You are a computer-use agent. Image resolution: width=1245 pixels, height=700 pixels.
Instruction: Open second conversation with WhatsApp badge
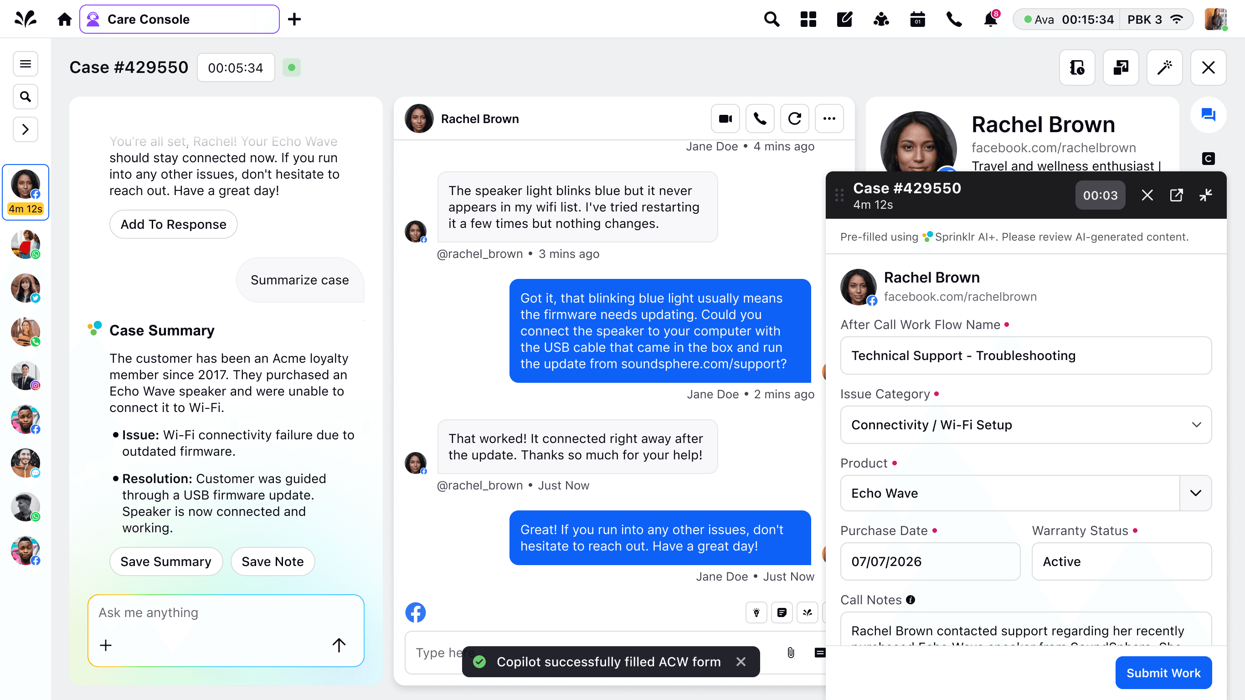tap(26, 245)
